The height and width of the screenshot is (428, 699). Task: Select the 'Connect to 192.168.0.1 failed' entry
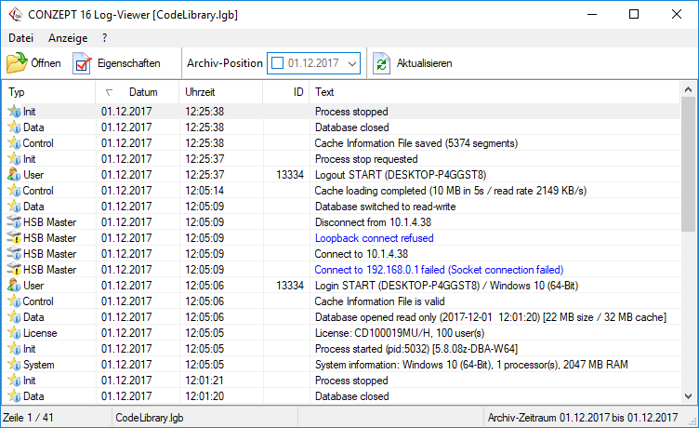tap(439, 270)
